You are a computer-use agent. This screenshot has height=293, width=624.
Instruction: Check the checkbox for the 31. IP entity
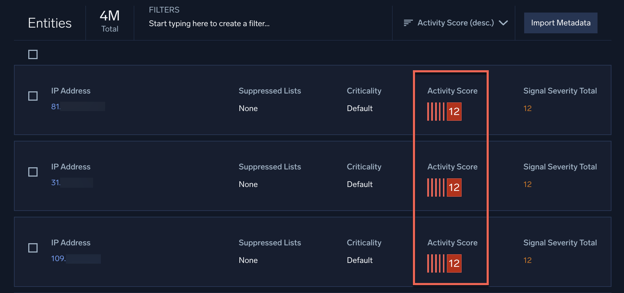tap(33, 172)
